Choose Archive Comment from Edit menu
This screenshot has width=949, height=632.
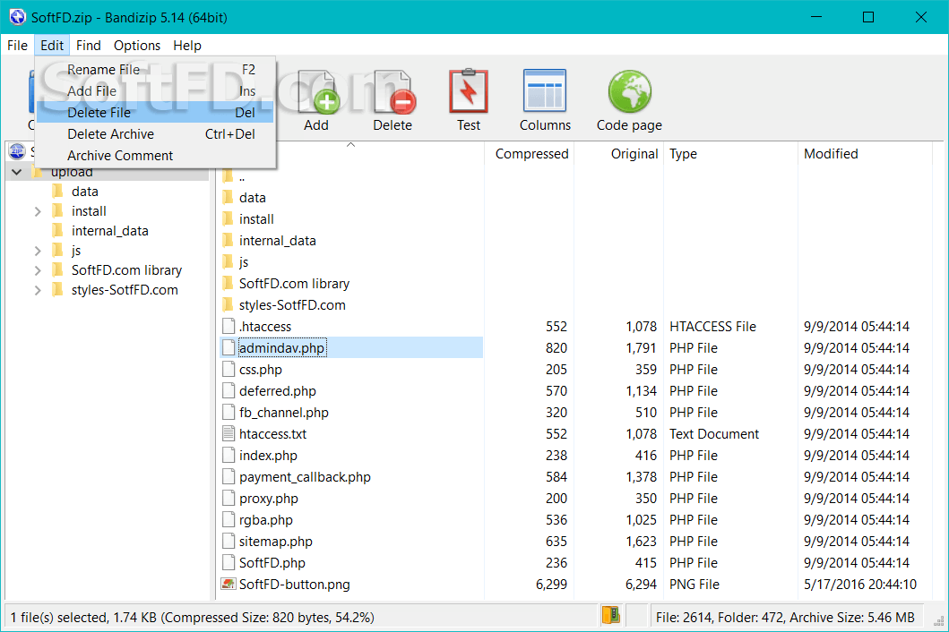click(x=155, y=156)
